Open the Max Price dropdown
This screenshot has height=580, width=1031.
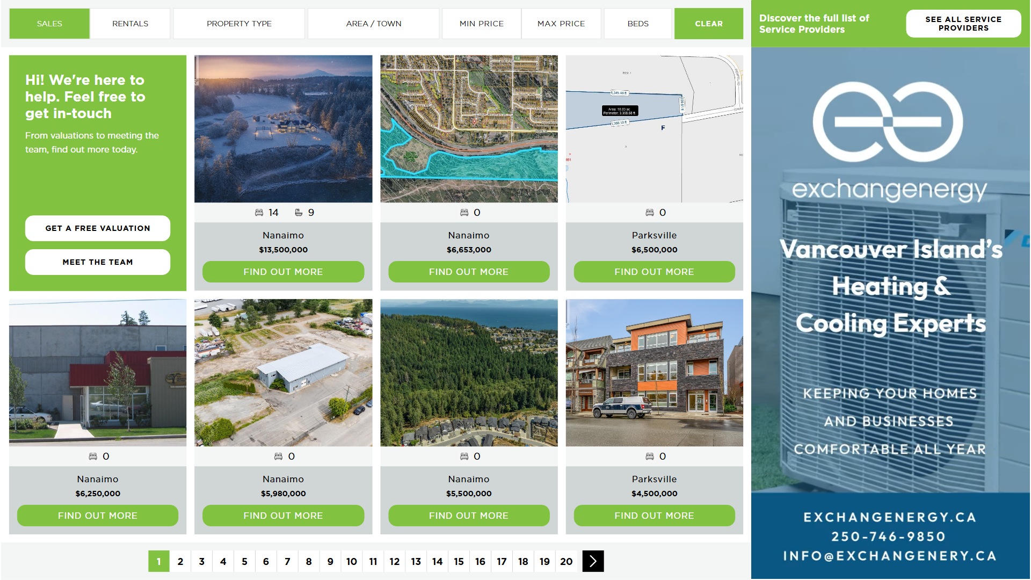[561, 24]
